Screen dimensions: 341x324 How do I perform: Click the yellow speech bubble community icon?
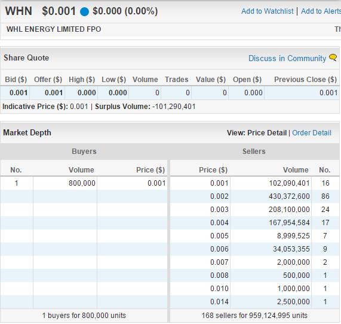click(x=333, y=57)
